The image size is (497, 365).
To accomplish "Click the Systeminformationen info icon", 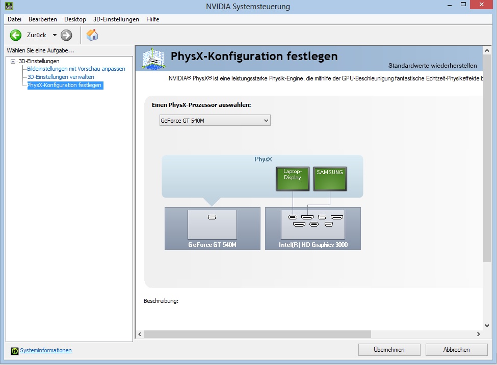I will tap(15, 351).
